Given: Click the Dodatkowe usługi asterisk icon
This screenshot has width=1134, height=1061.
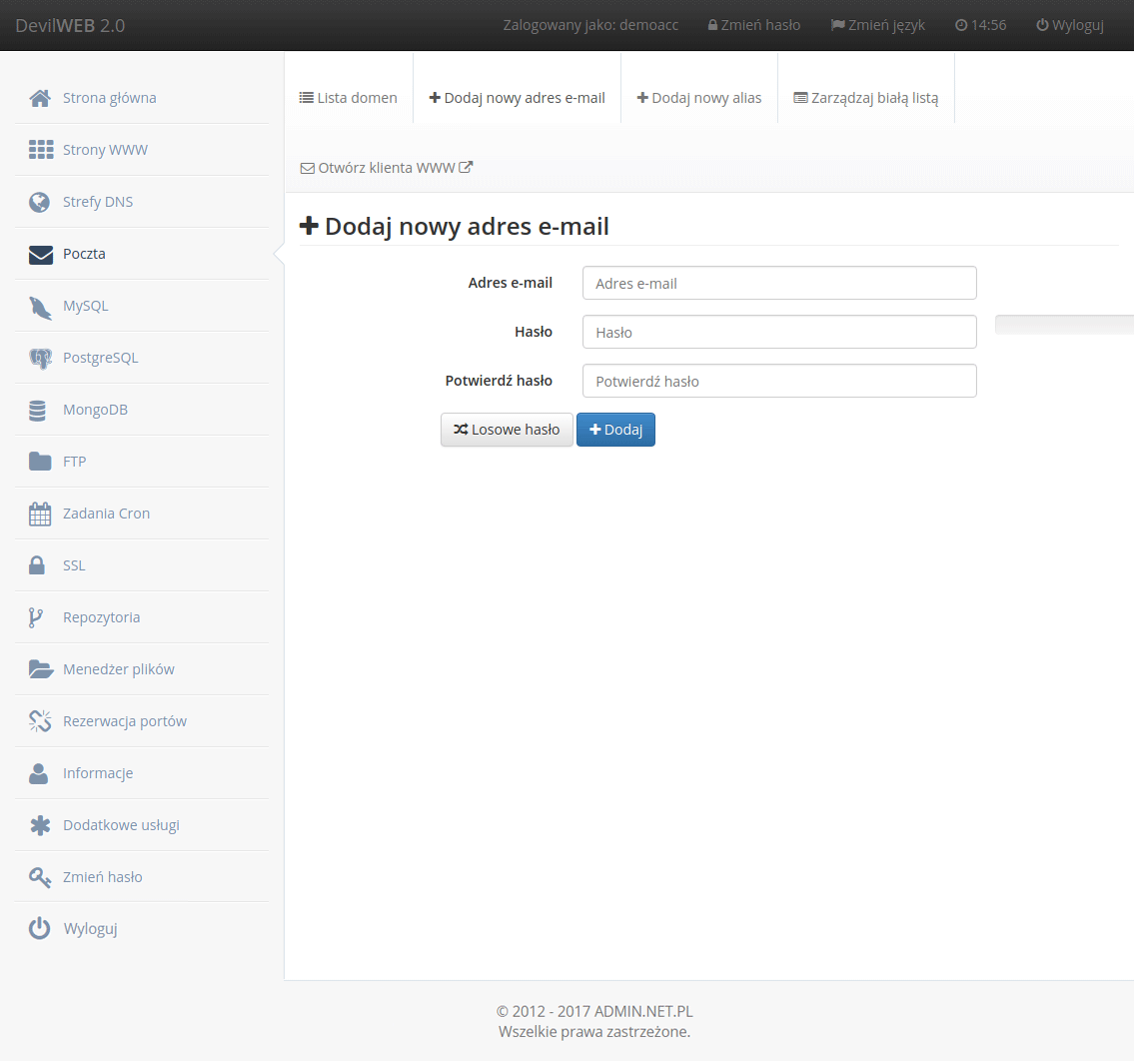Looking at the screenshot, I should 40,826.
